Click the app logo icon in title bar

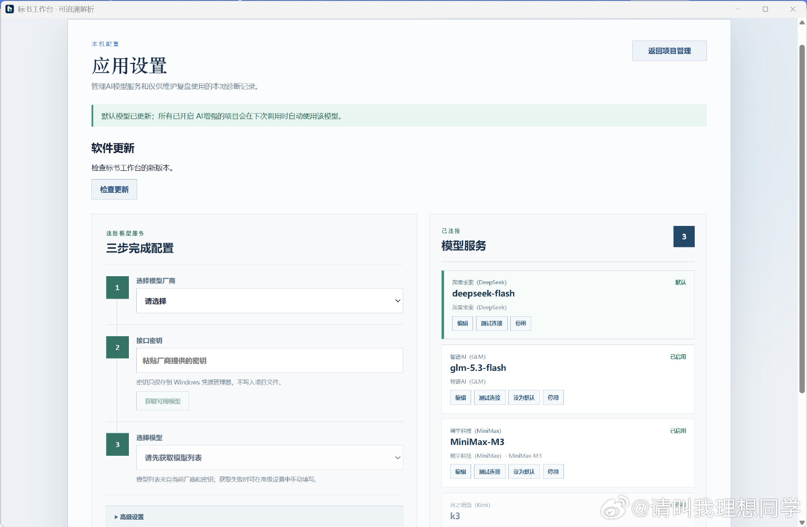tap(9, 9)
